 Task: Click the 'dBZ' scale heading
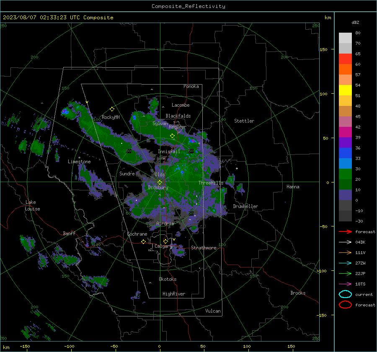(x=355, y=22)
